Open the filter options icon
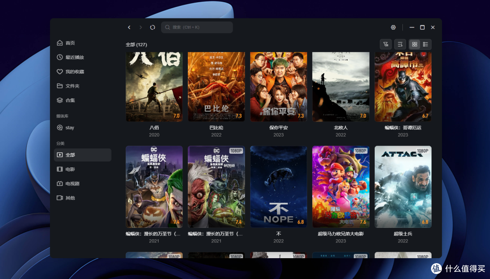Image resolution: width=490 pixels, height=279 pixels. pos(386,44)
